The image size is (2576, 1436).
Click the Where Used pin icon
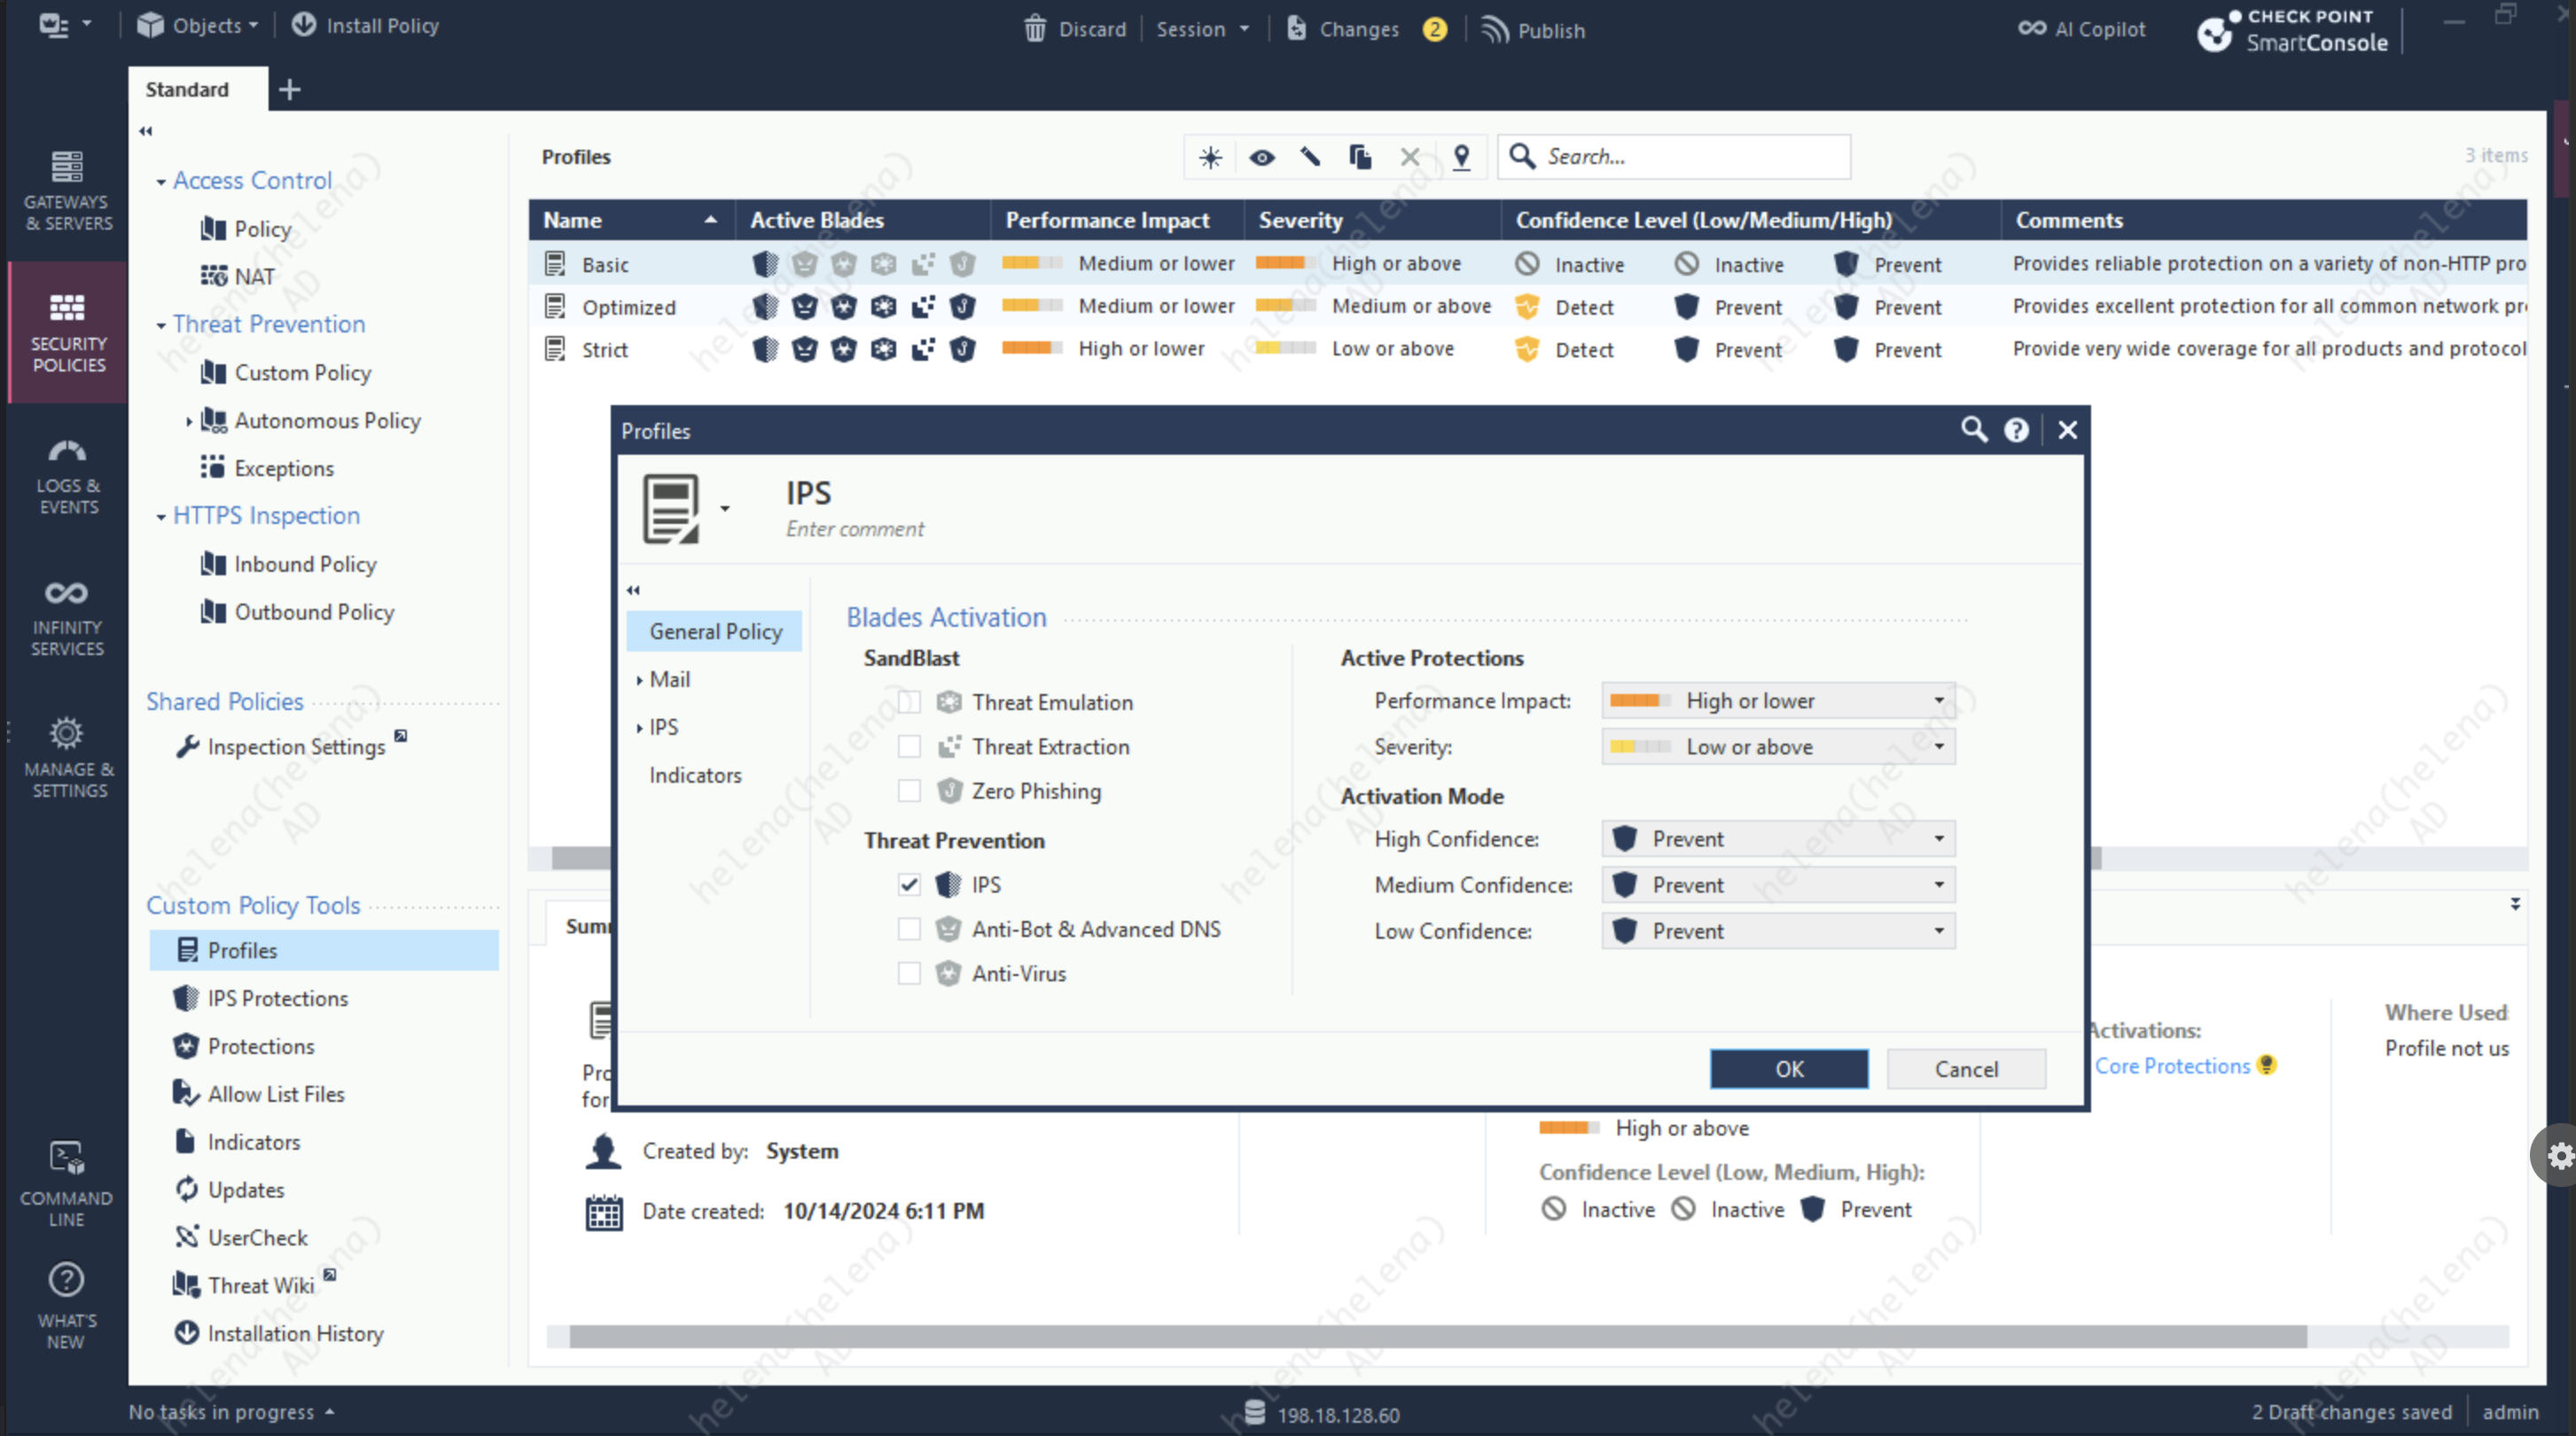[x=1461, y=157]
